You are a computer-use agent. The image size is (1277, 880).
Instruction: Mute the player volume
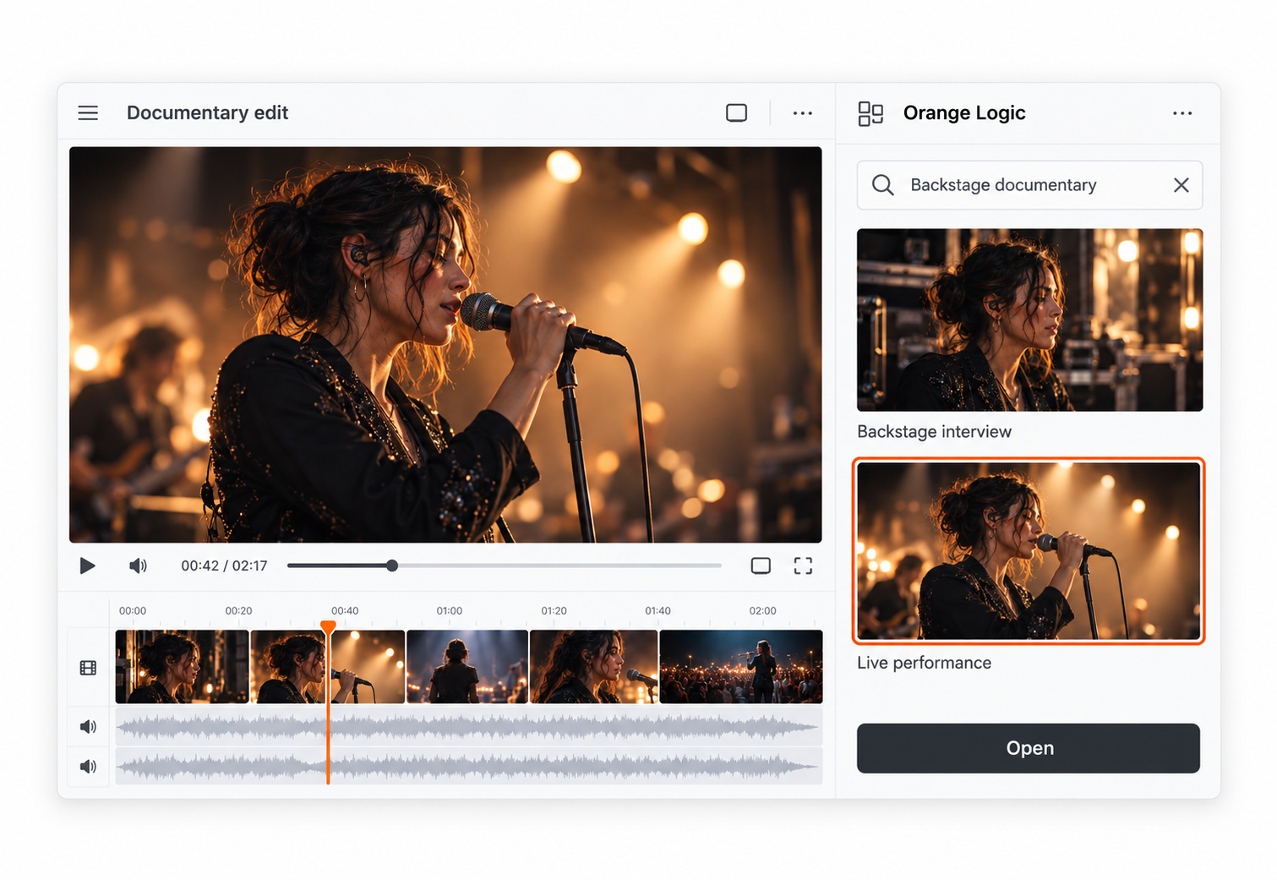(x=138, y=566)
